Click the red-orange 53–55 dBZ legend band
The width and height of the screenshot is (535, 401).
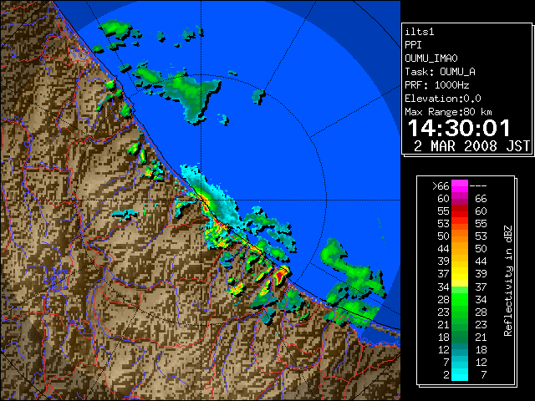pyautogui.click(x=460, y=224)
